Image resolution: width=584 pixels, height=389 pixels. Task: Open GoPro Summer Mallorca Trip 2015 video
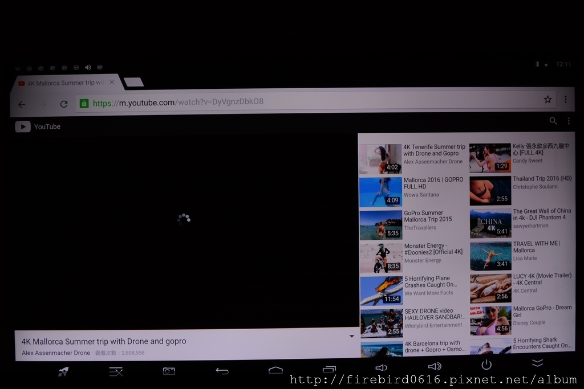[x=428, y=216]
